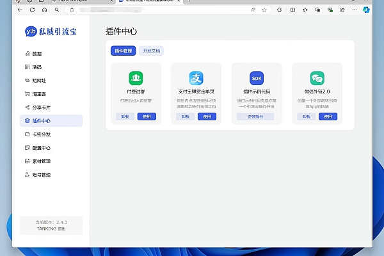The image size is (384, 256).
Task: Click the search magnifier in browser toolbar
Action: [57, 10]
